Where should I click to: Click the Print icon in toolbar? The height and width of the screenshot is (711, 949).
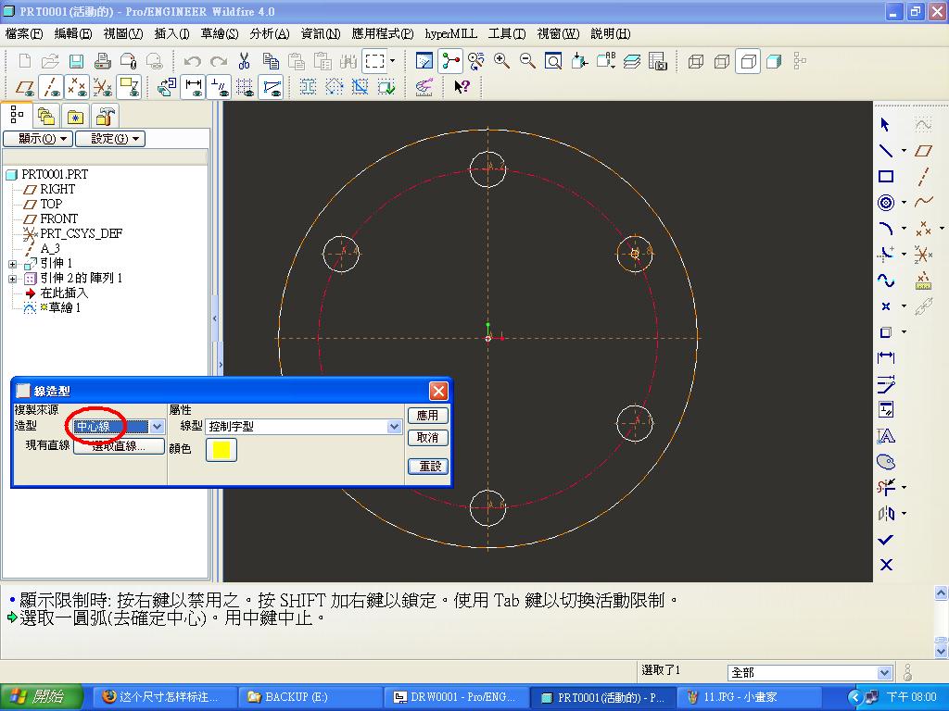(x=102, y=61)
